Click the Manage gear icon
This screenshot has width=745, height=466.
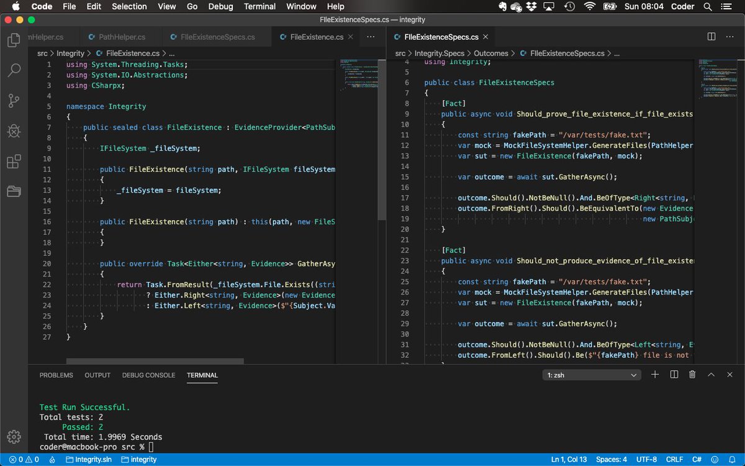click(x=14, y=436)
